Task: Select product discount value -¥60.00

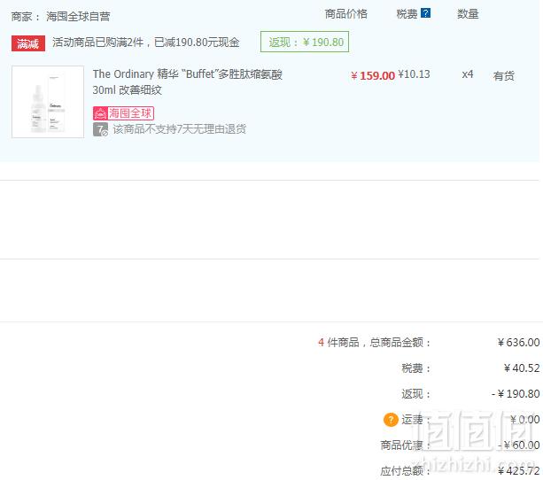Action: (518, 445)
